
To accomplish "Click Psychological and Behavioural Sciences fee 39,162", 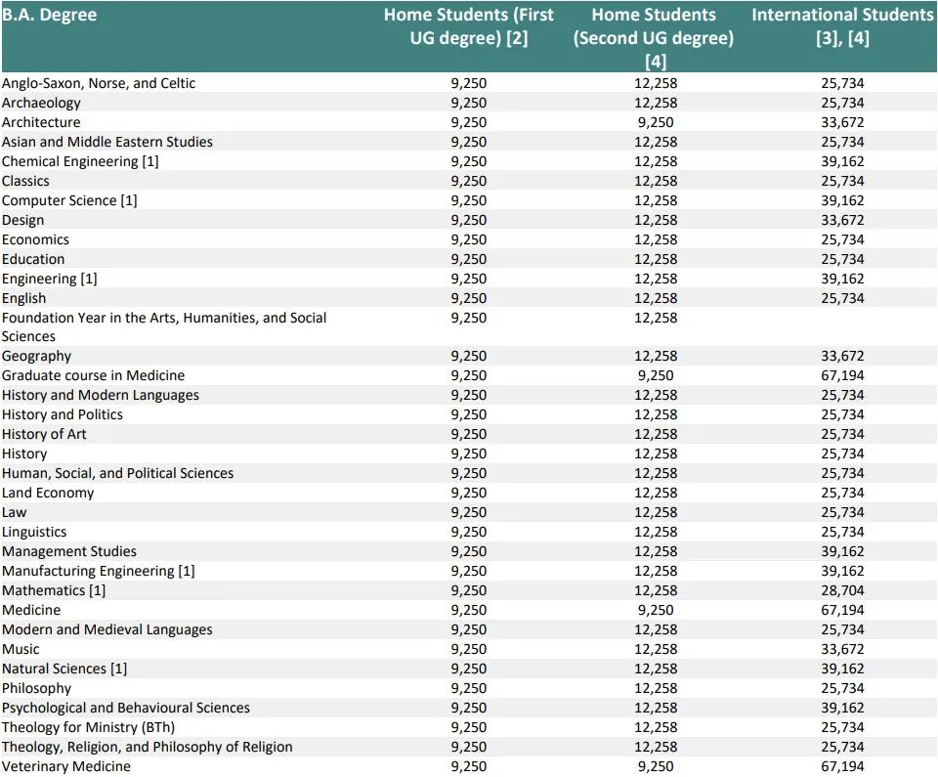I will pyautogui.click(x=842, y=709).
